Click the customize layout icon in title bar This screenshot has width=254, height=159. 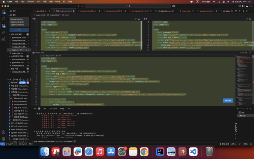click(x=240, y=6)
